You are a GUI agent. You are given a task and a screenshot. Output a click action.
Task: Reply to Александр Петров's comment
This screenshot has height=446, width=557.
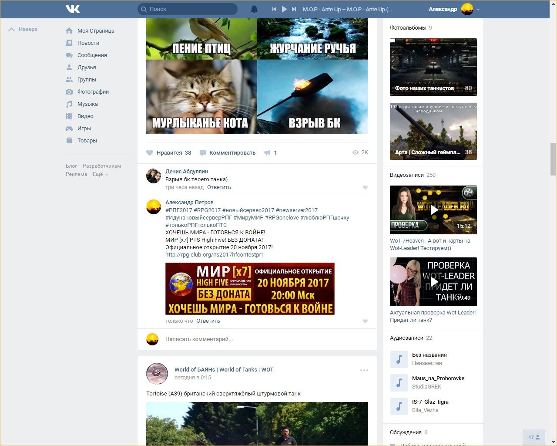pyautogui.click(x=208, y=321)
